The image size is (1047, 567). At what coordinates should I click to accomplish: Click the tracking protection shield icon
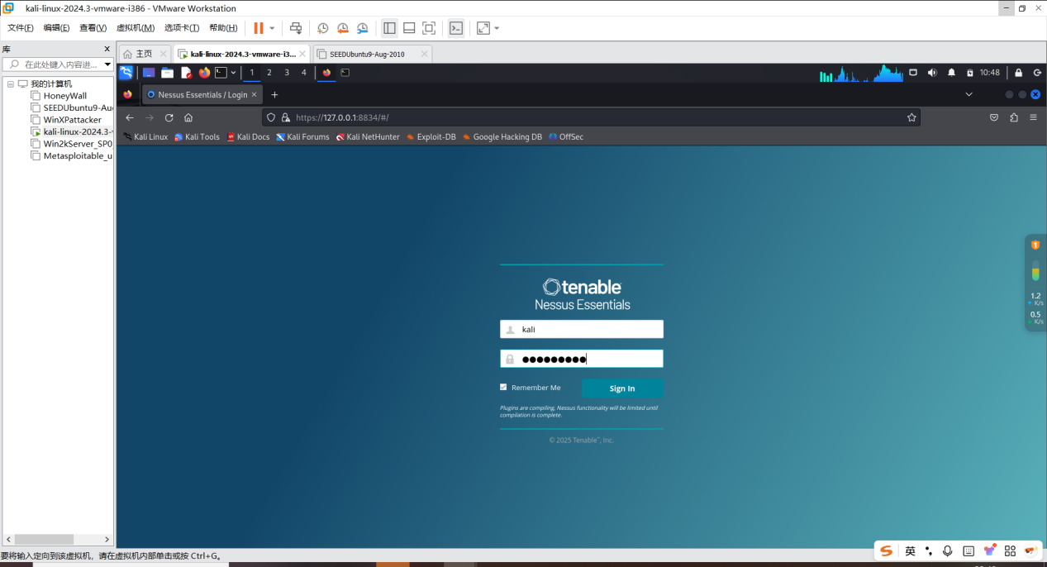271,117
